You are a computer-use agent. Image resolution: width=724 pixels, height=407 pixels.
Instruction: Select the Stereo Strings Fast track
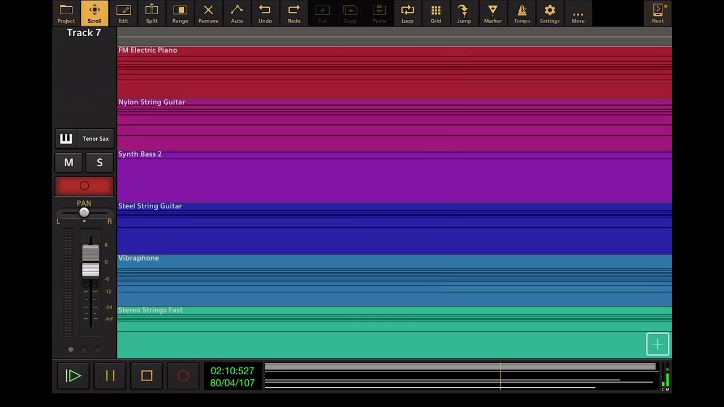pyautogui.click(x=394, y=332)
